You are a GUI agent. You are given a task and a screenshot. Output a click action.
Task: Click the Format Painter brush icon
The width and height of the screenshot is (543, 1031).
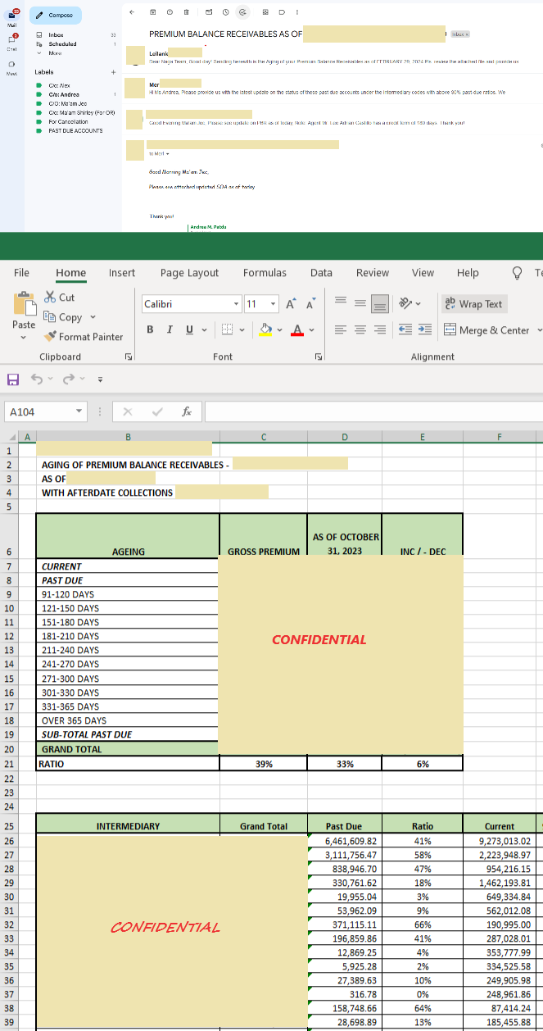50,337
